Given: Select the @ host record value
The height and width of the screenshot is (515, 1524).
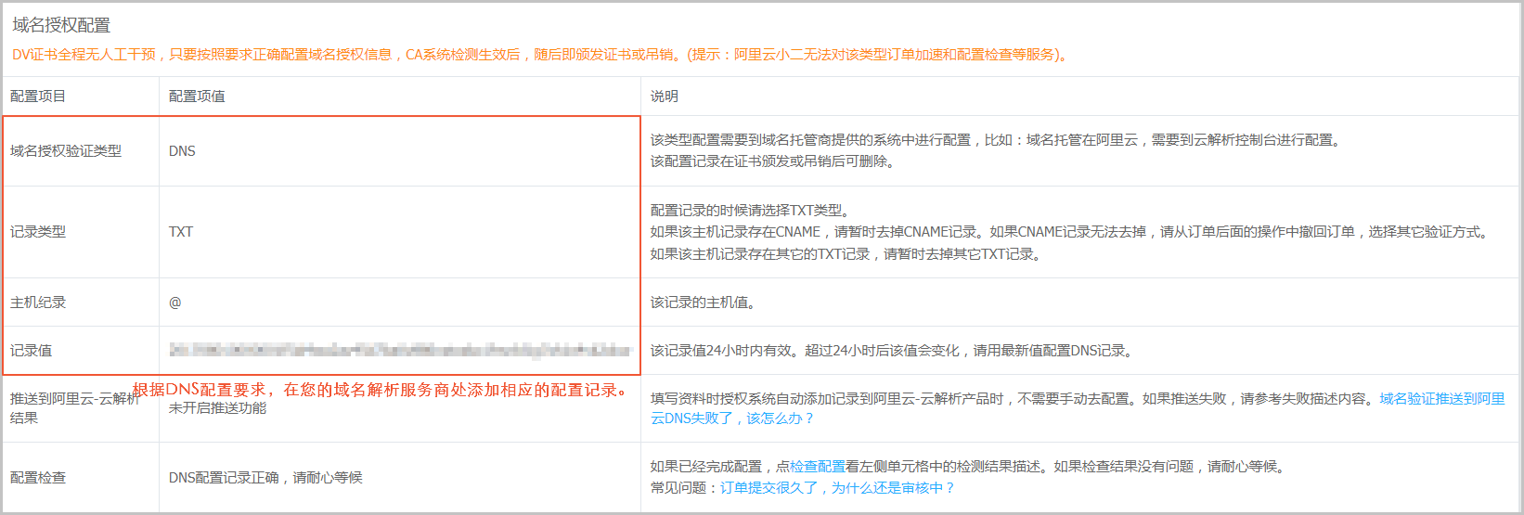Looking at the screenshot, I should 175,303.
